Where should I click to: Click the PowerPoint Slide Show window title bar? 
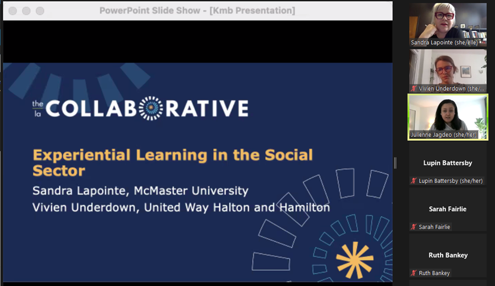(197, 11)
